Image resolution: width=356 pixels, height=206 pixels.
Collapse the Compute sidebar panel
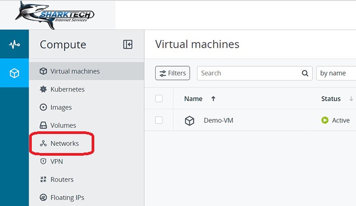(128, 44)
